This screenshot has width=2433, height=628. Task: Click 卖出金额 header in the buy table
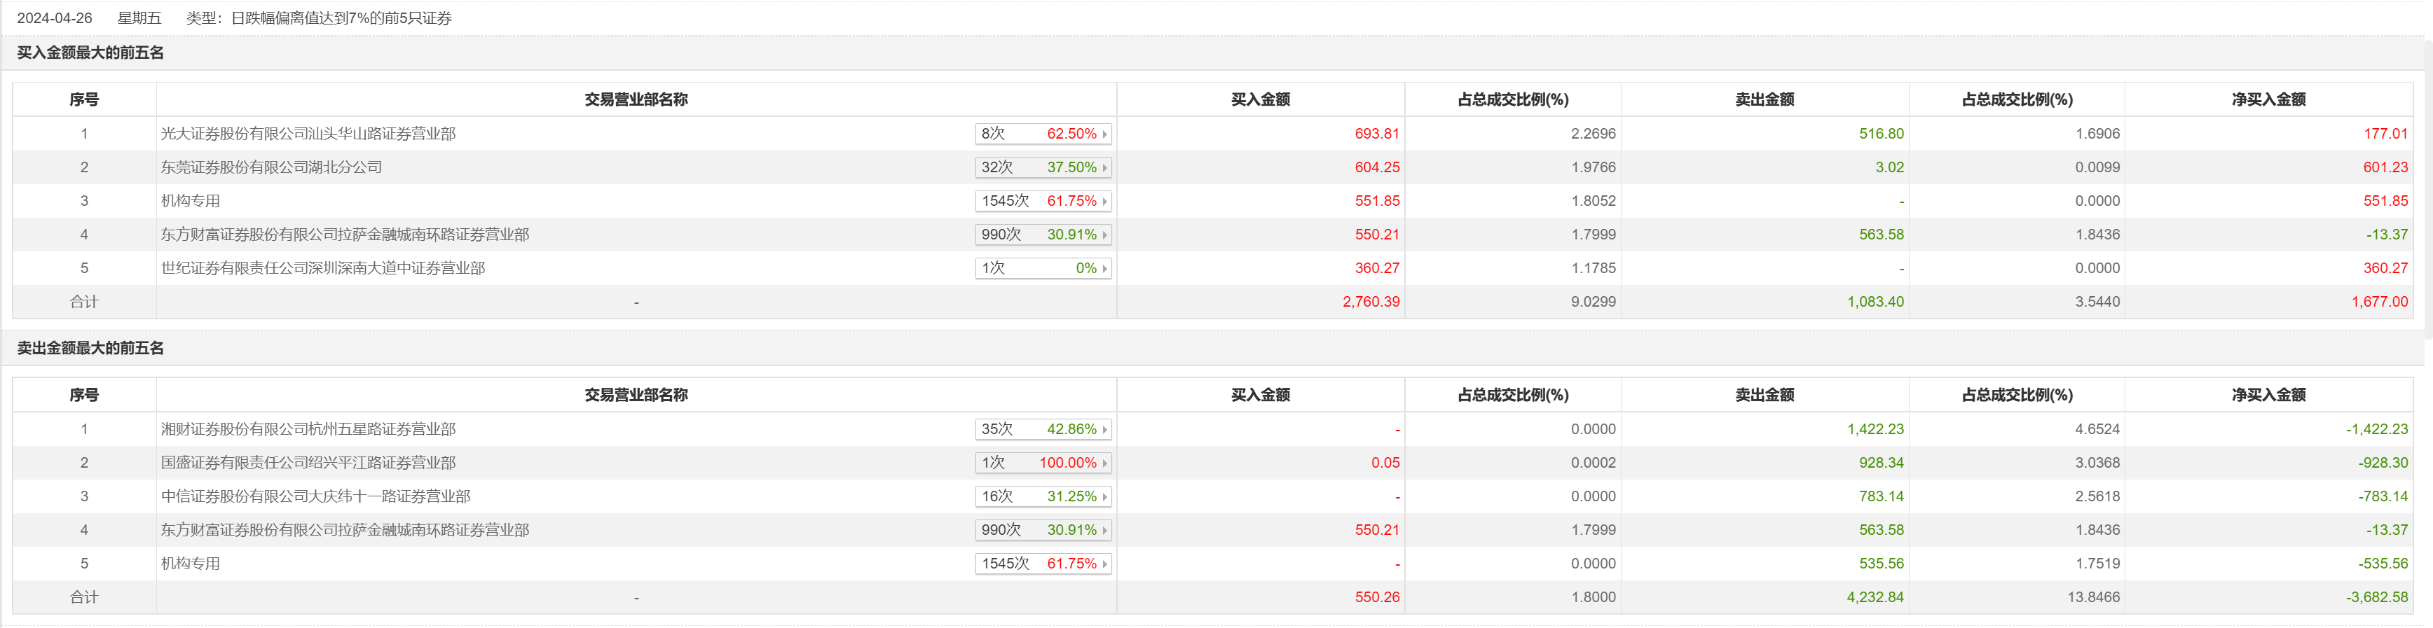pos(1764,100)
